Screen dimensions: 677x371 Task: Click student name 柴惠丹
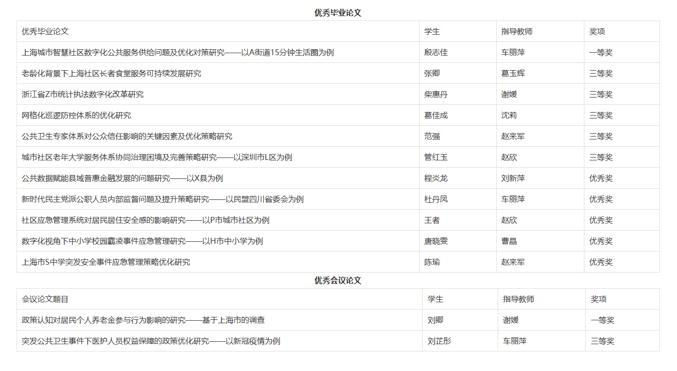tap(436, 95)
